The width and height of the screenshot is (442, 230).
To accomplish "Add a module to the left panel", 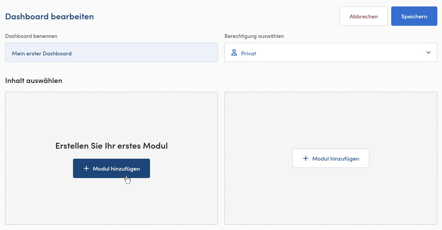I will pyautogui.click(x=111, y=168).
